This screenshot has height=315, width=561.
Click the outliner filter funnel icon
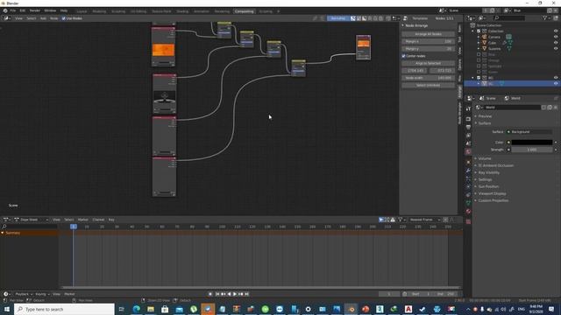coord(544,17)
